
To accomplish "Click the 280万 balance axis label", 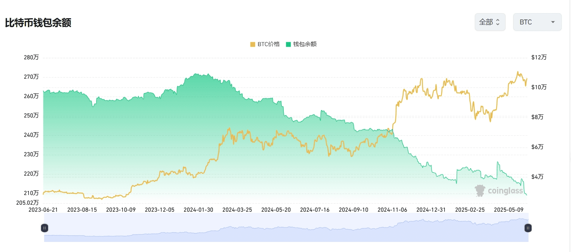I will (31, 57).
